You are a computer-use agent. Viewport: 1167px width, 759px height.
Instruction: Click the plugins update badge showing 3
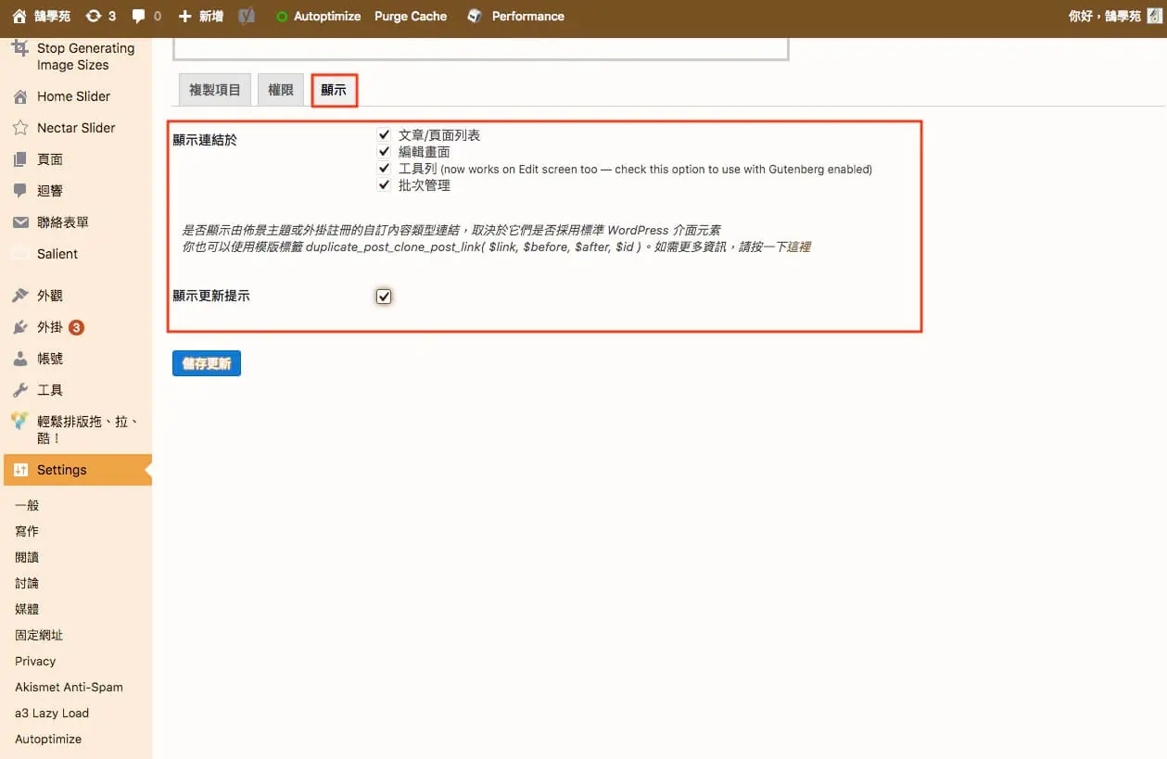click(77, 327)
